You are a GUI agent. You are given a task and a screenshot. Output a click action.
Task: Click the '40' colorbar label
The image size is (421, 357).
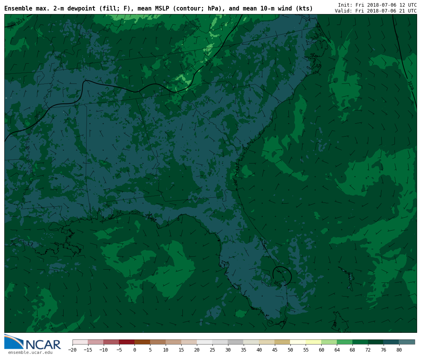[259, 350]
